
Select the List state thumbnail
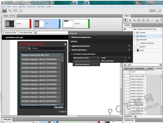(x=47, y=24)
